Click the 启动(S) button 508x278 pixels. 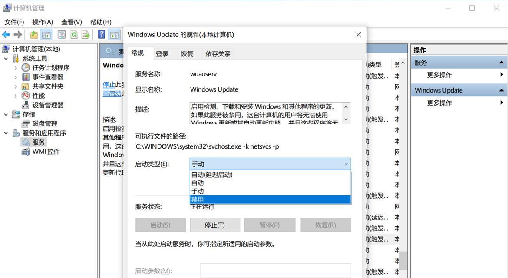(160, 225)
